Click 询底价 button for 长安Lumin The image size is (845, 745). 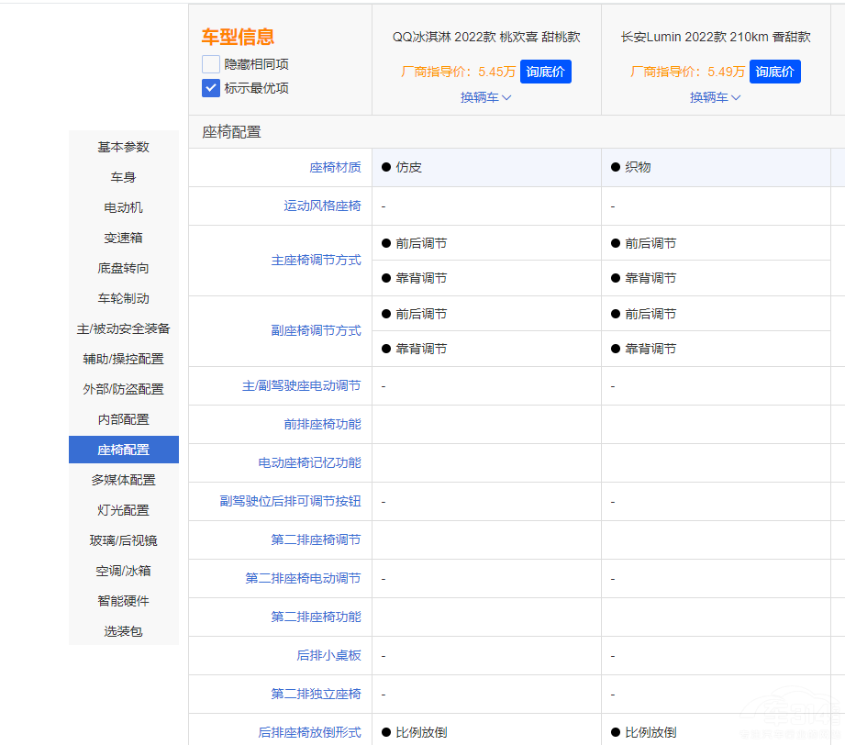click(x=774, y=72)
